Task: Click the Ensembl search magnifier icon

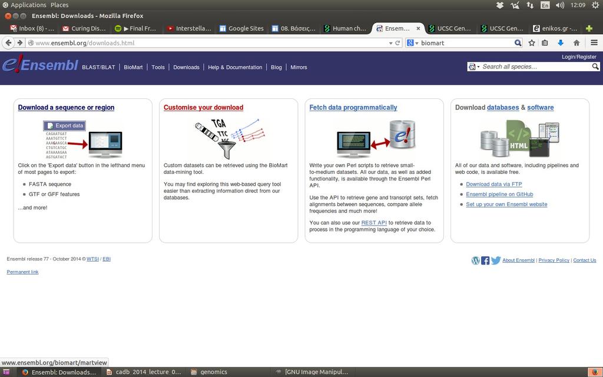Action: click(x=595, y=67)
